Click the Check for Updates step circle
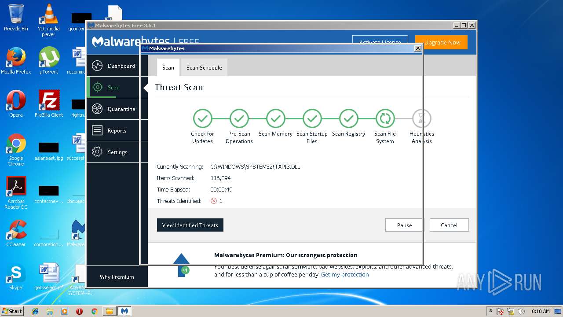 pos(202,118)
